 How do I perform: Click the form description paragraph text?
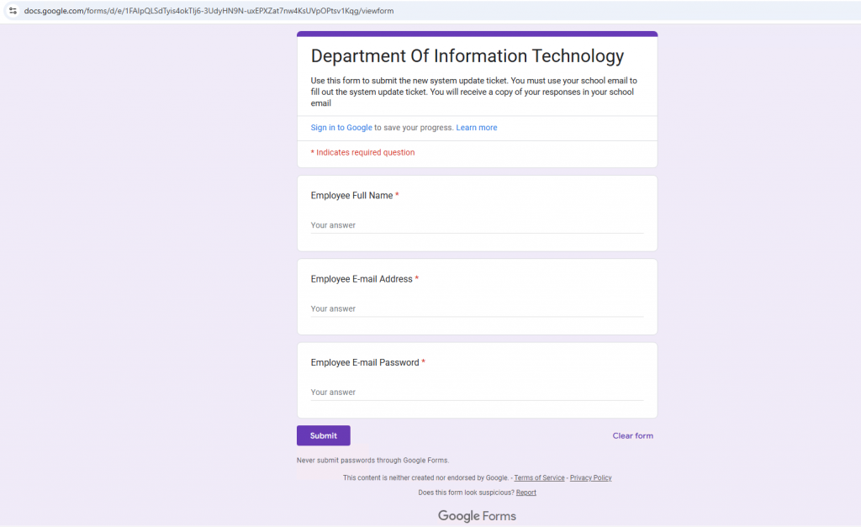473,92
